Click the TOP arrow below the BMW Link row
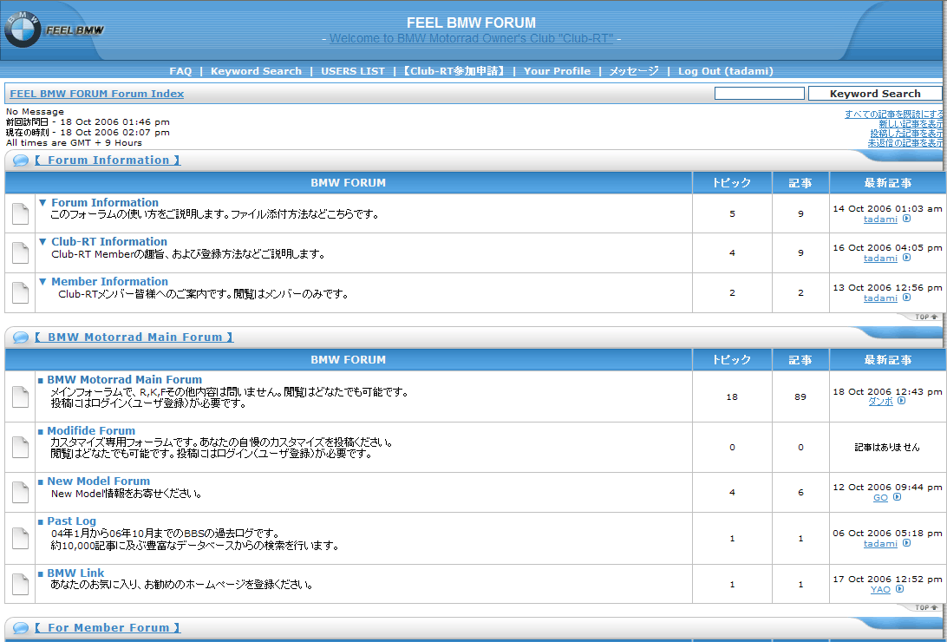Image resolution: width=947 pixels, height=642 pixels. [x=926, y=607]
